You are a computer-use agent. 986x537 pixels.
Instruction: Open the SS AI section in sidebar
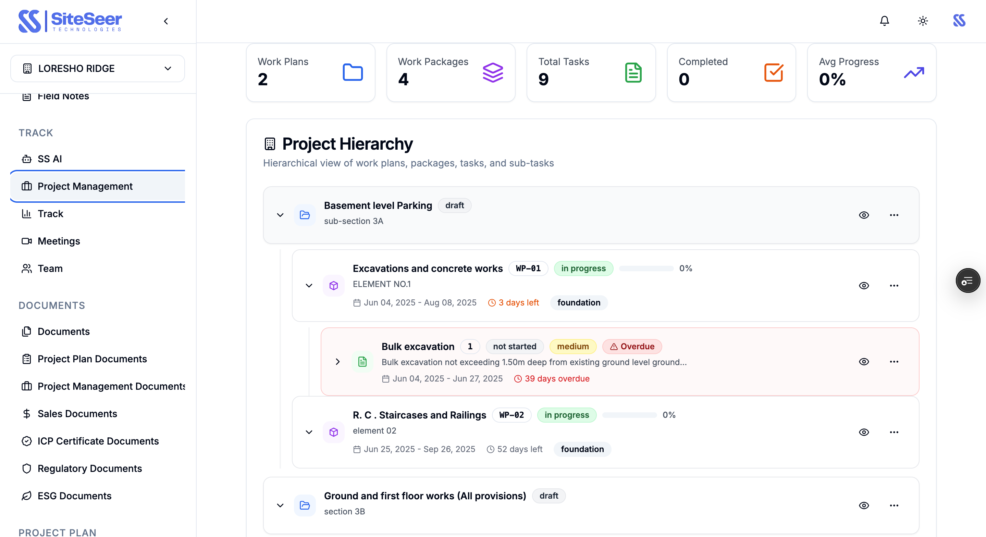point(50,159)
